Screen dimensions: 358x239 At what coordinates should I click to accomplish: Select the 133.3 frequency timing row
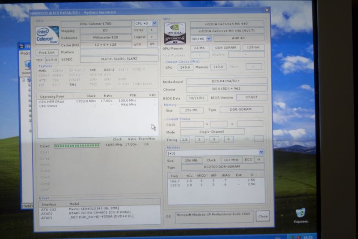pyautogui.click(x=216, y=185)
